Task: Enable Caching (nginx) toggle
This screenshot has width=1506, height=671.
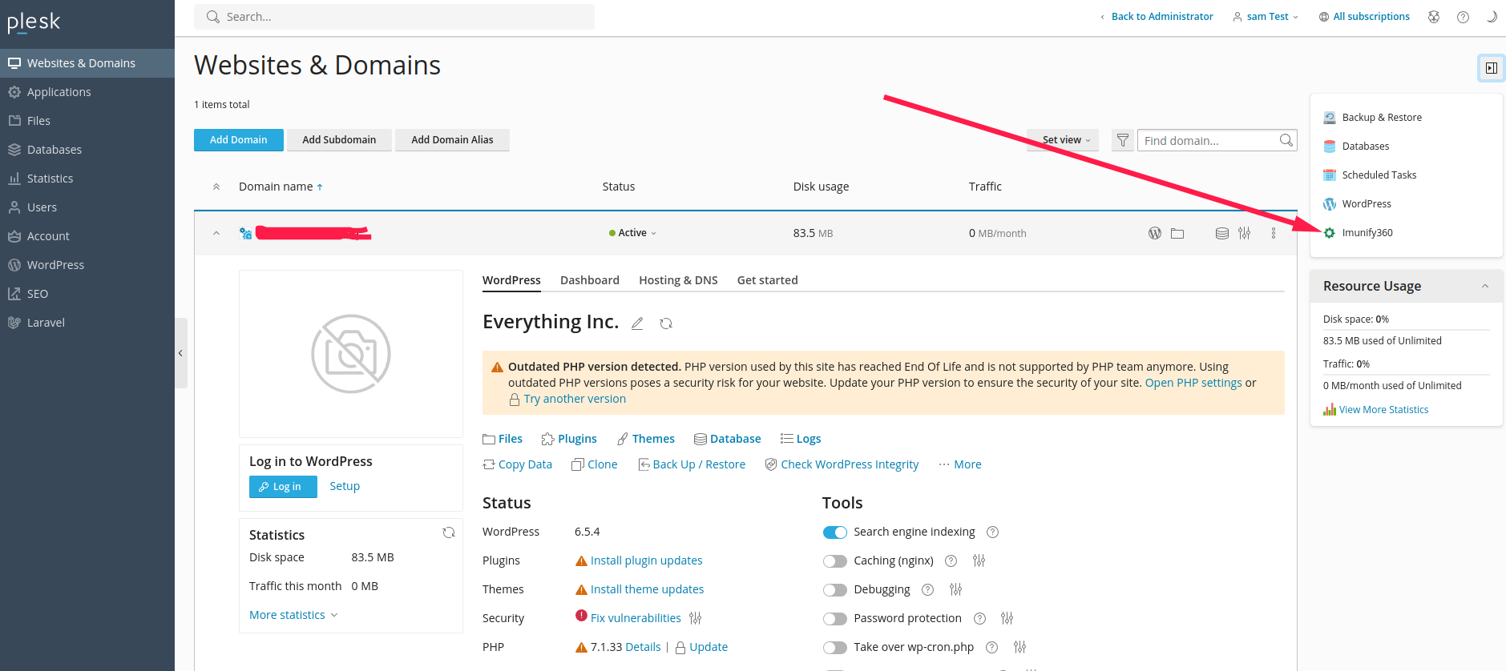Action: [x=835, y=561]
